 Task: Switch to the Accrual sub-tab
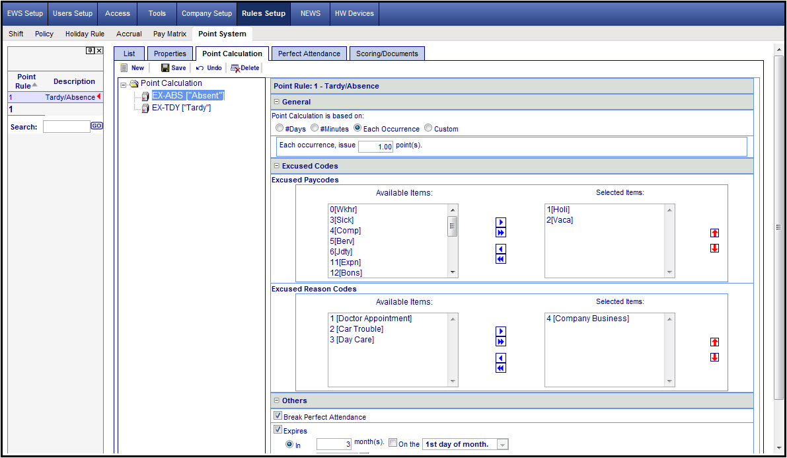pos(129,34)
